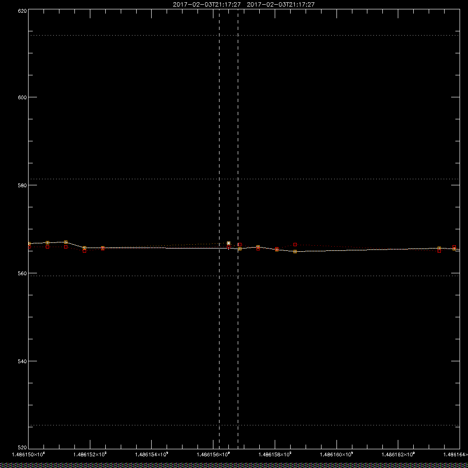Click the lowest orange square marker on the curve
468x468 pixels.
coord(295,252)
